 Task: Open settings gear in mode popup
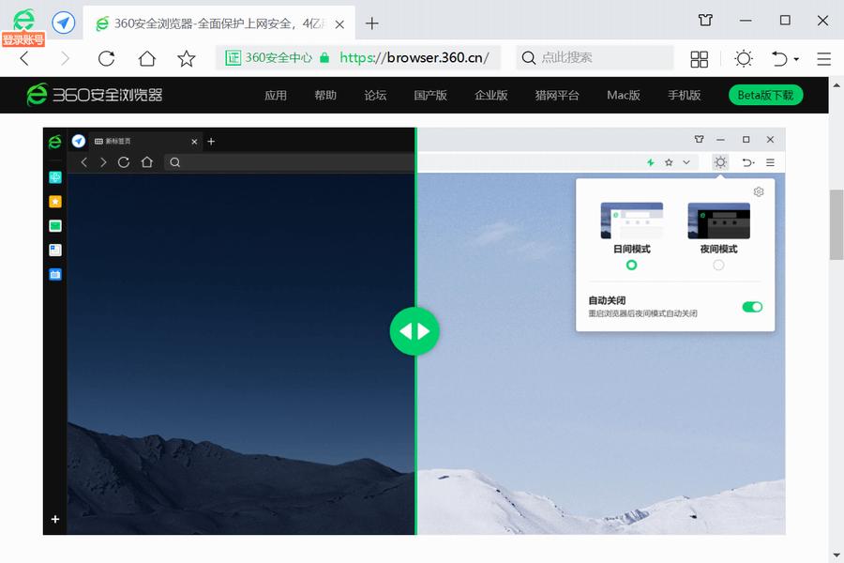pyautogui.click(x=759, y=191)
